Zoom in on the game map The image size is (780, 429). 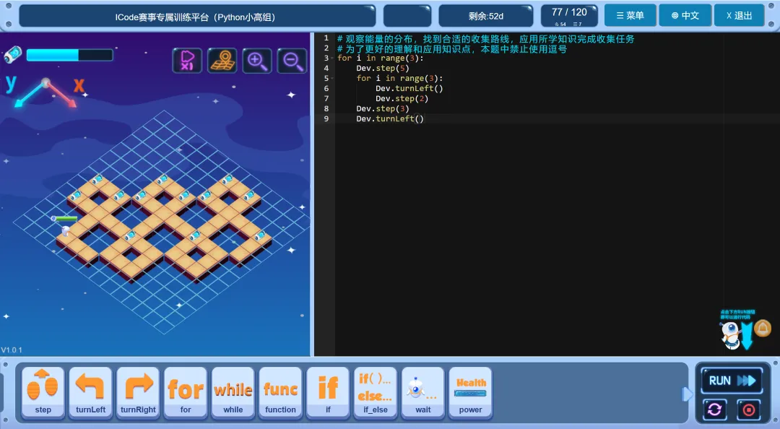(256, 61)
